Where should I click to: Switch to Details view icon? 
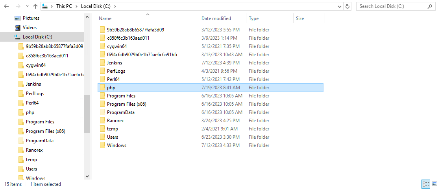(x=426, y=184)
